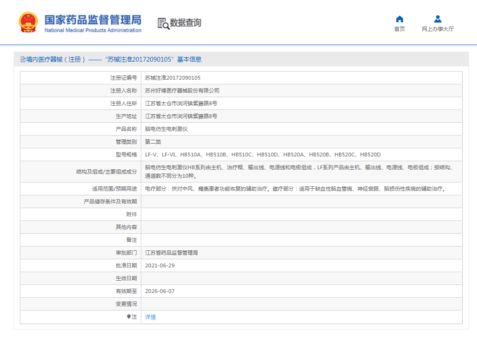Click the pin icon beside 注
Image resolution: width=477 pixels, height=338 pixels.
128,317
